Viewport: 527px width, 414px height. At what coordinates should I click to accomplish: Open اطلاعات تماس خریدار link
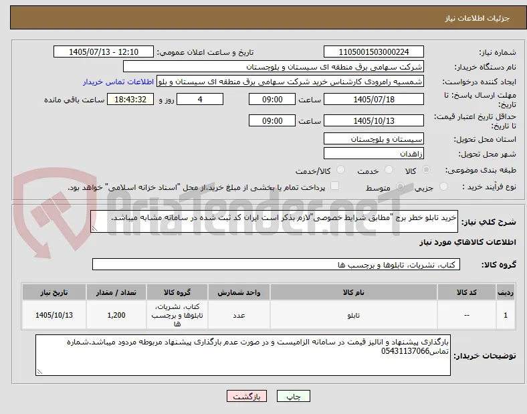coord(118,82)
